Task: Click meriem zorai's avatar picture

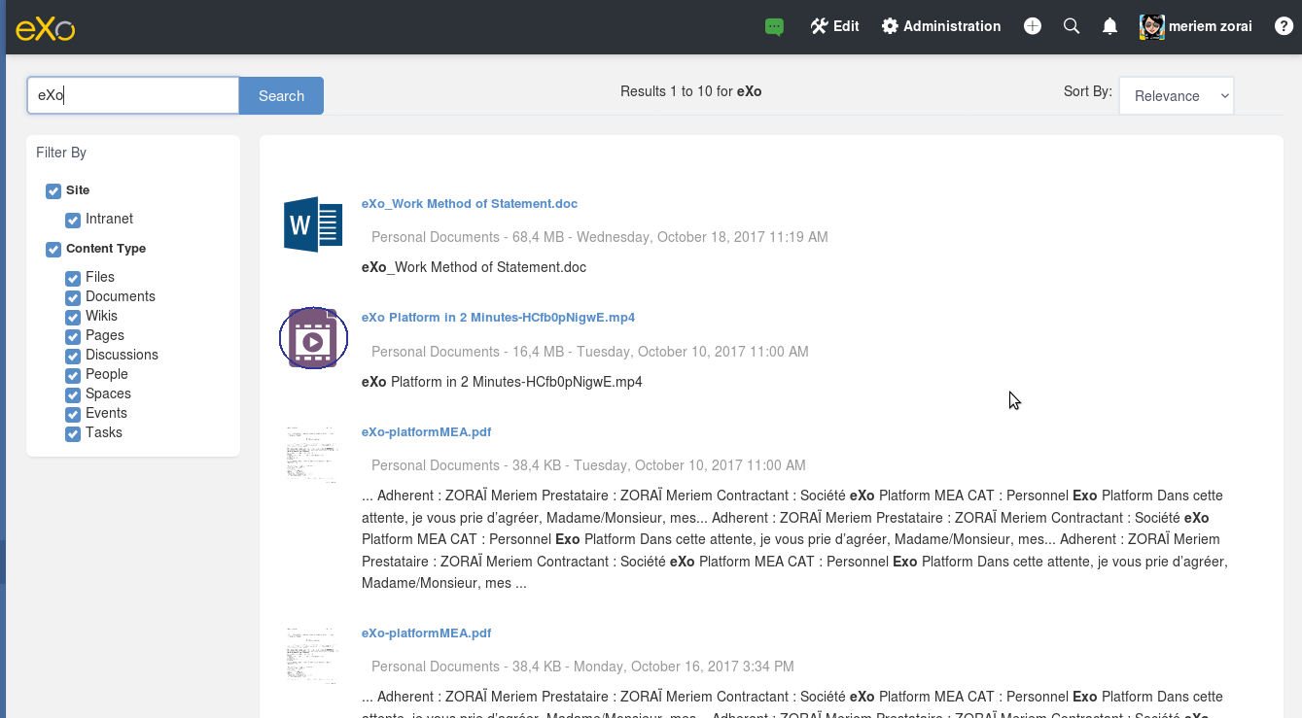Action: tap(1151, 27)
